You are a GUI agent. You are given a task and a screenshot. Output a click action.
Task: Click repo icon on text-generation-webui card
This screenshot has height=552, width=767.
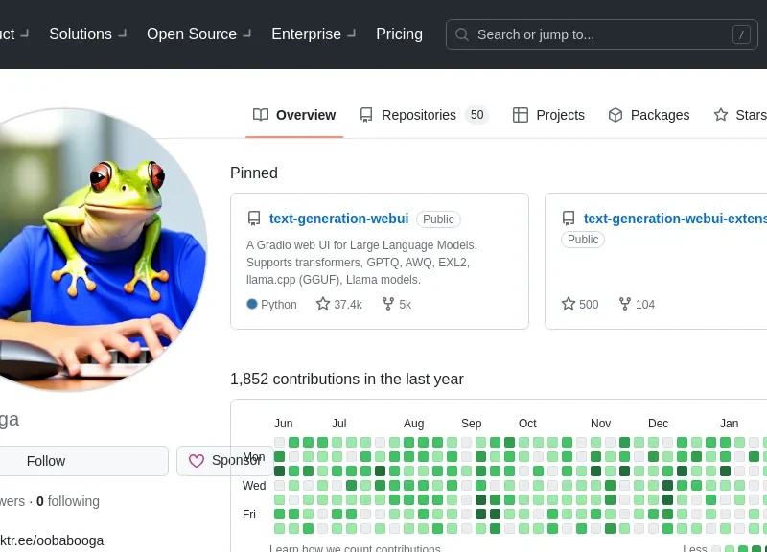tap(254, 218)
